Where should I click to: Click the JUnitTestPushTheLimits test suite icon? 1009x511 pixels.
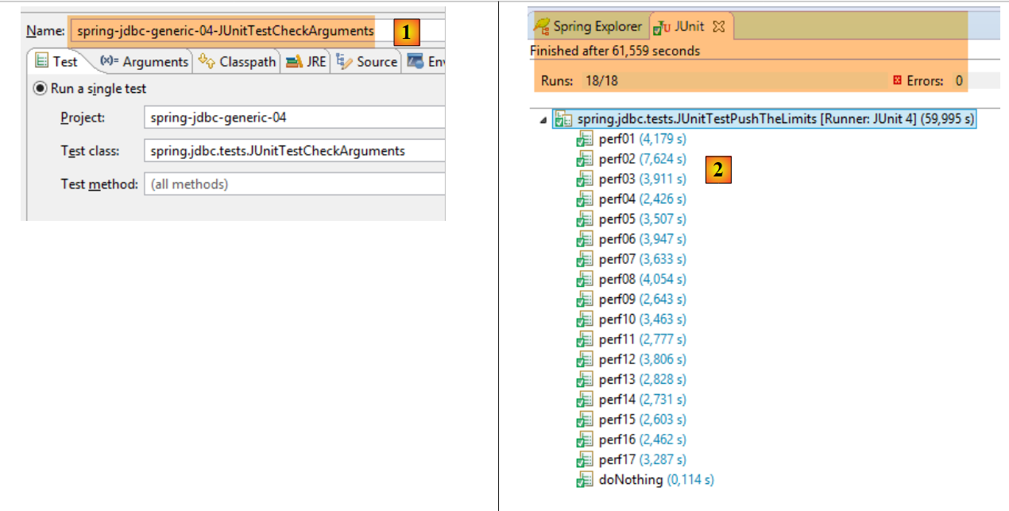(563, 120)
